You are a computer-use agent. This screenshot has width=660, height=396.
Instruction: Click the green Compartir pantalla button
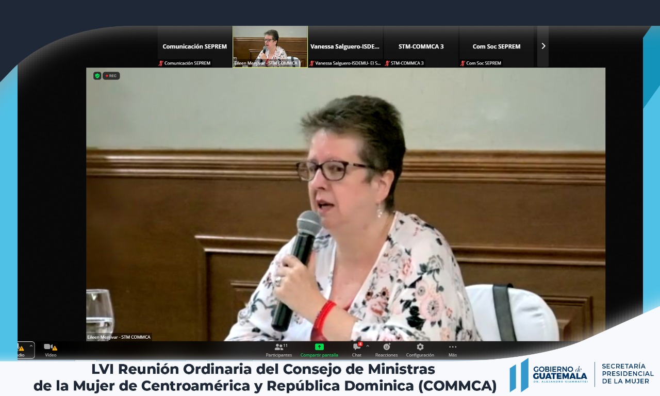319,350
